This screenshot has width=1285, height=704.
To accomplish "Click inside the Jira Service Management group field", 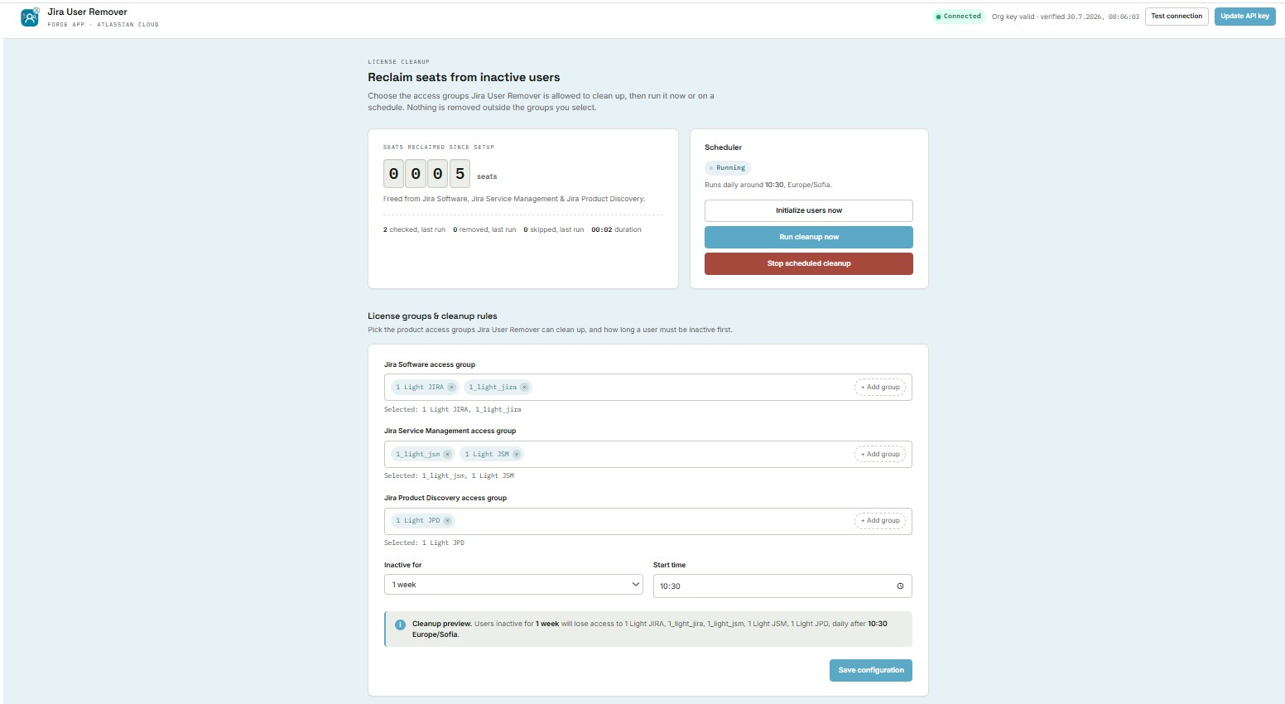I will pyautogui.click(x=648, y=454).
